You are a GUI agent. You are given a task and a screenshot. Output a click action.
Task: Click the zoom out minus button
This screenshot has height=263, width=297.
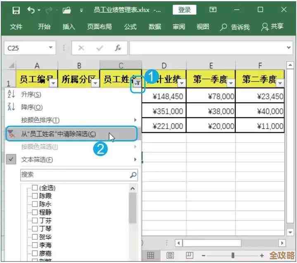pos(203,256)
